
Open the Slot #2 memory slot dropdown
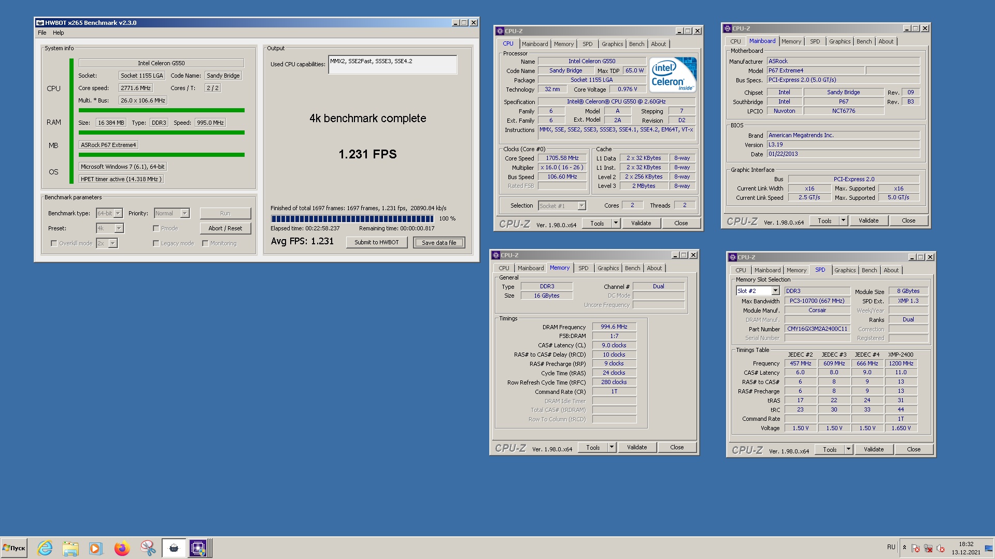(775, 291)
